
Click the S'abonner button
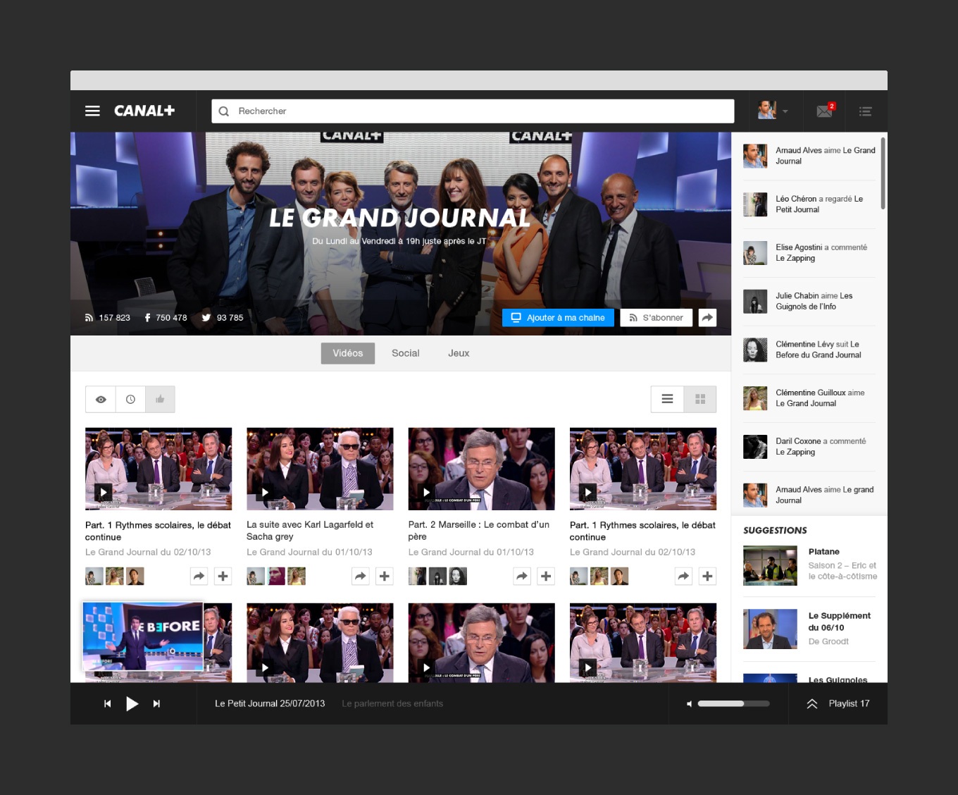656,318
